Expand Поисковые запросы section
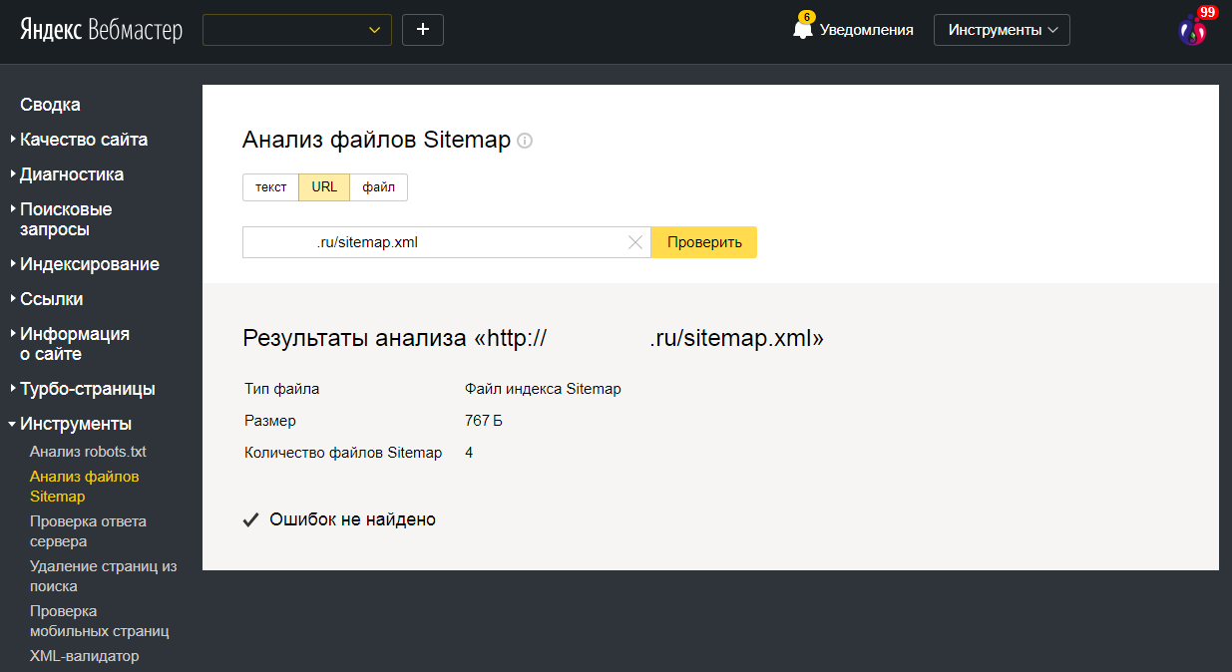The width and height of the screenshot is (1232, 672). point(66,219)
